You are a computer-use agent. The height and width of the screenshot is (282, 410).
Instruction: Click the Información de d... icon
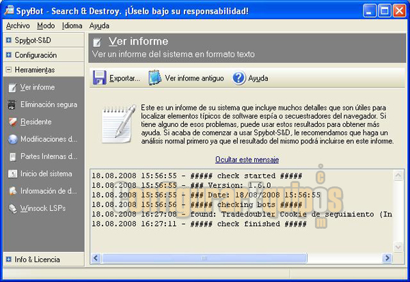point(12,191)
